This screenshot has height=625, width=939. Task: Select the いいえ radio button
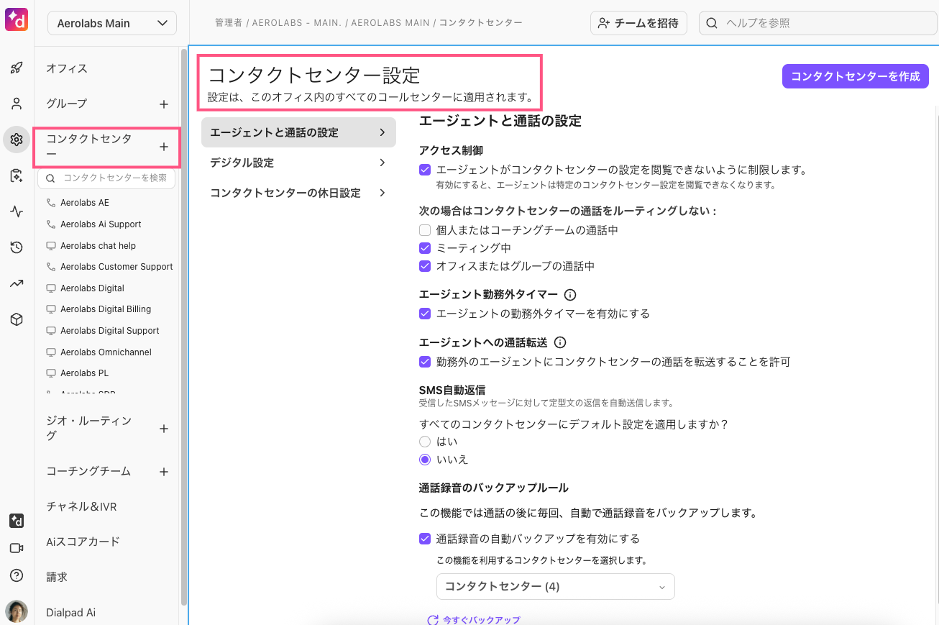click(425, 460)
